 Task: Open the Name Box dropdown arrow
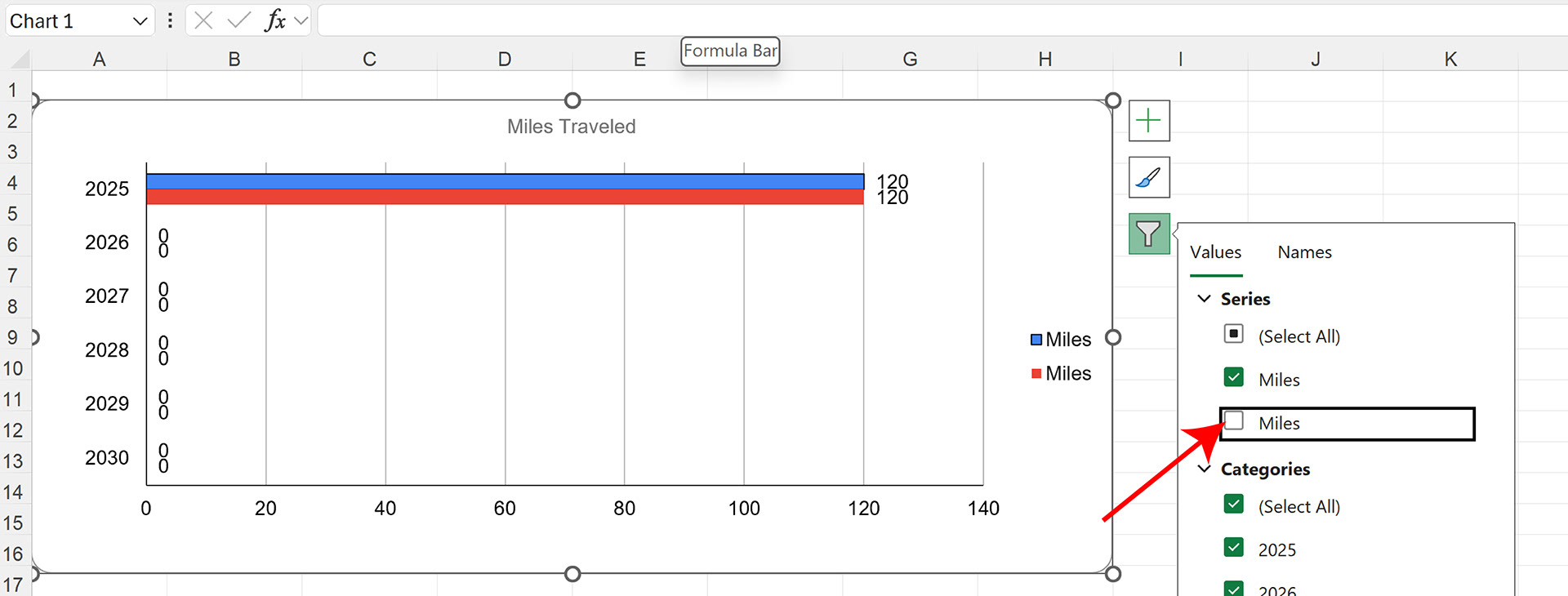140,21
